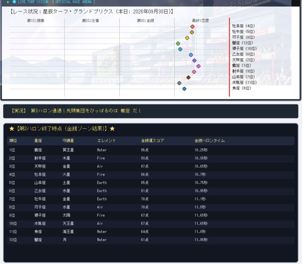Click the 太陽 guardian star cell

tap(66, 215)
